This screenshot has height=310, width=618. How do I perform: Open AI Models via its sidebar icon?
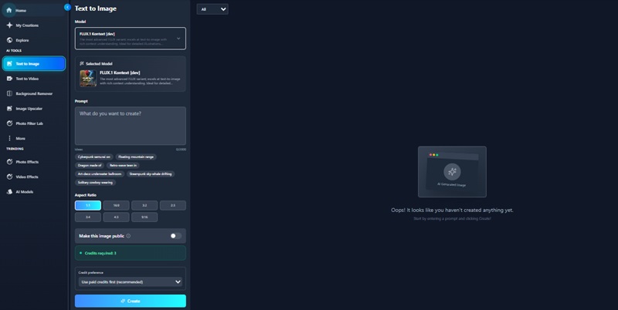tap(9, 192)
